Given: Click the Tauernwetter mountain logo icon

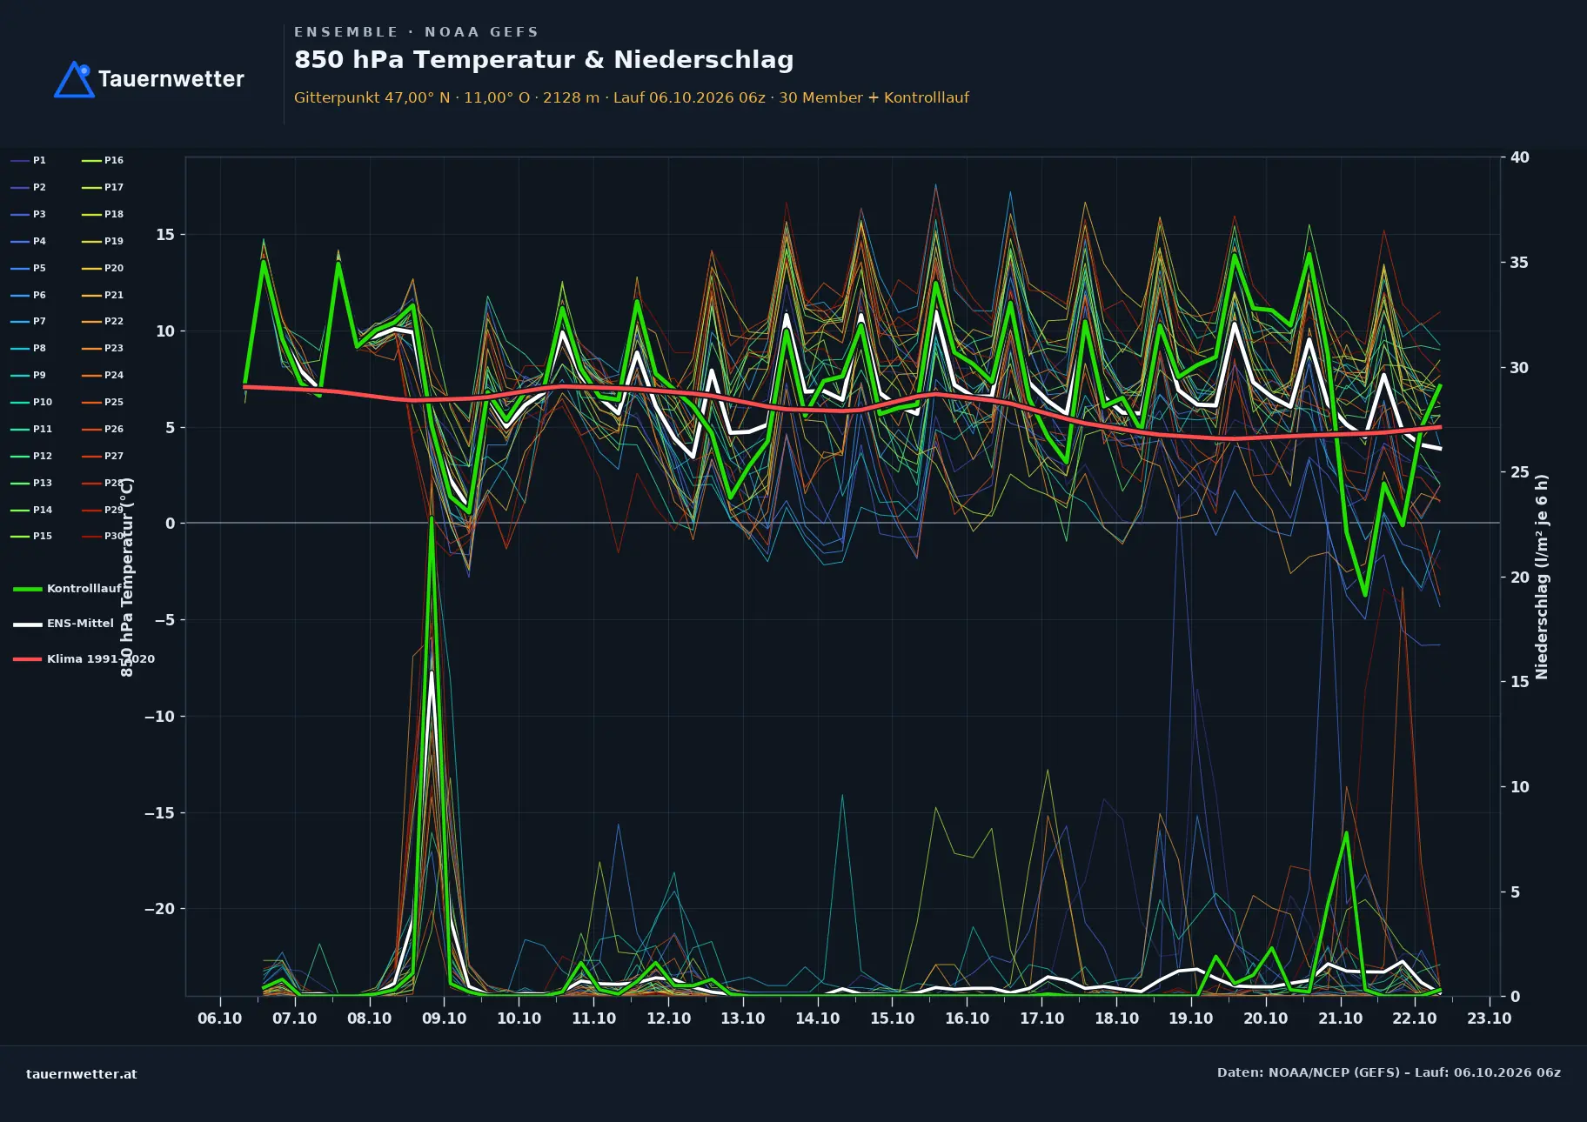Looking at the screenshot, I should click(x=74, y=79).
